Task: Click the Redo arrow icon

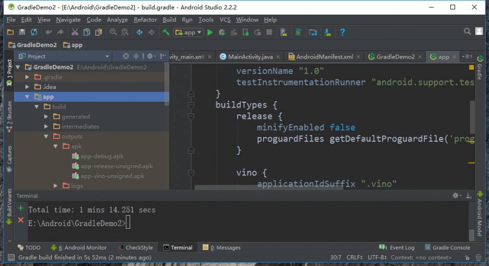Action: click(60, 32)
